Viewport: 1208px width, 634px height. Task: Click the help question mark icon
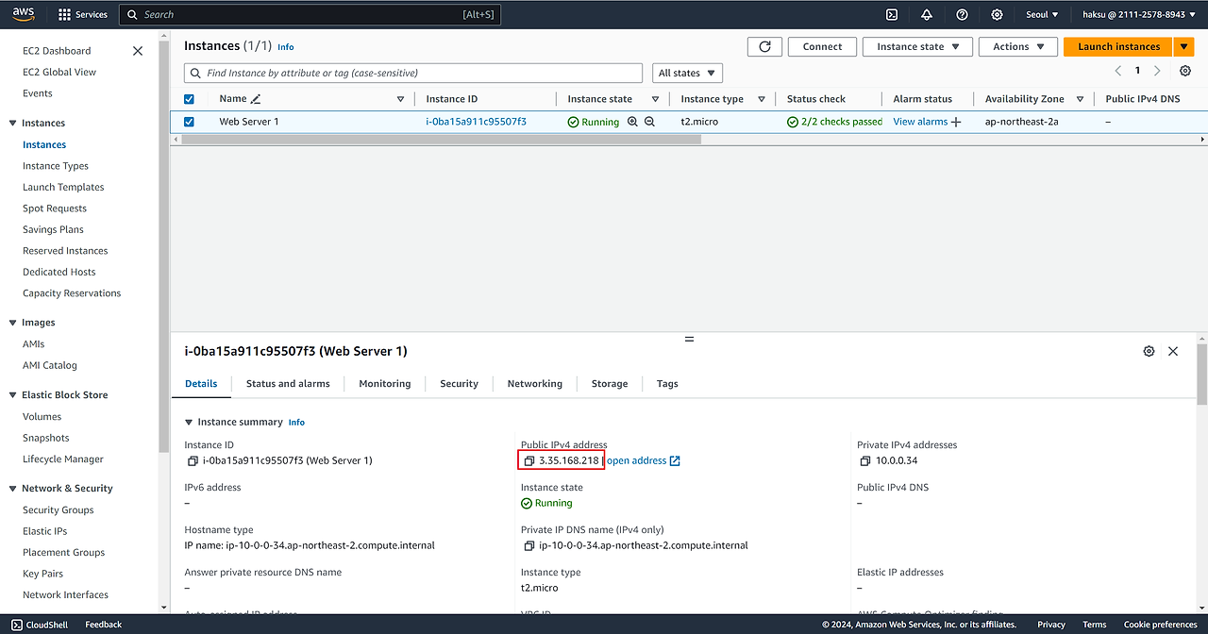(x=962, y=15)
